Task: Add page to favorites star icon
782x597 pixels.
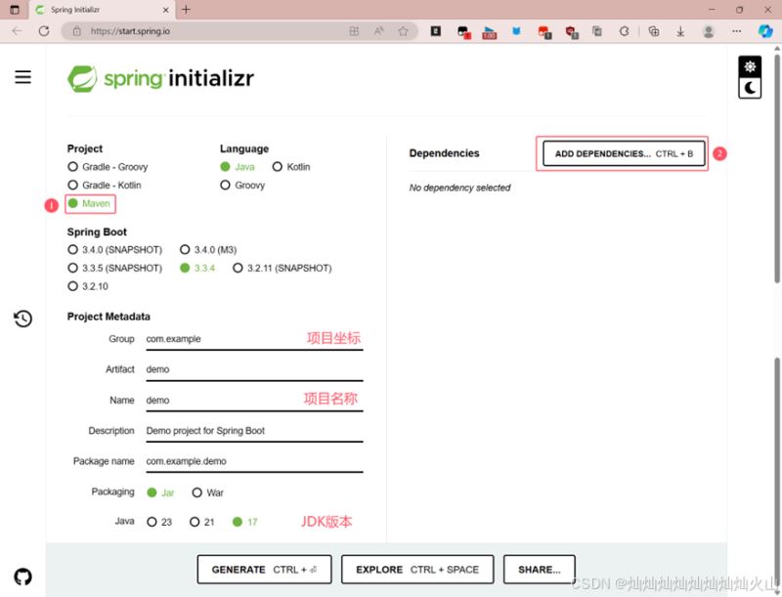Action: click(403, 31)
